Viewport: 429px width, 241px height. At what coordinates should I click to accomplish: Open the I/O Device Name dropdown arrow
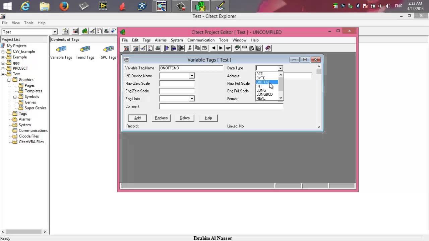coord(192,76)
